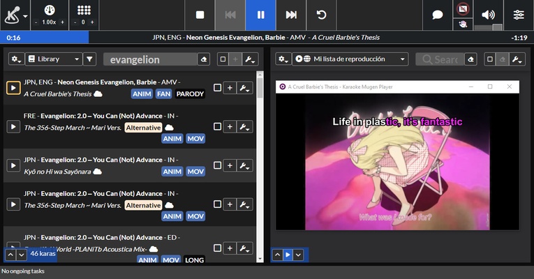Click the pitch grid icon
The image size is (534, 279).
(84, 10)
